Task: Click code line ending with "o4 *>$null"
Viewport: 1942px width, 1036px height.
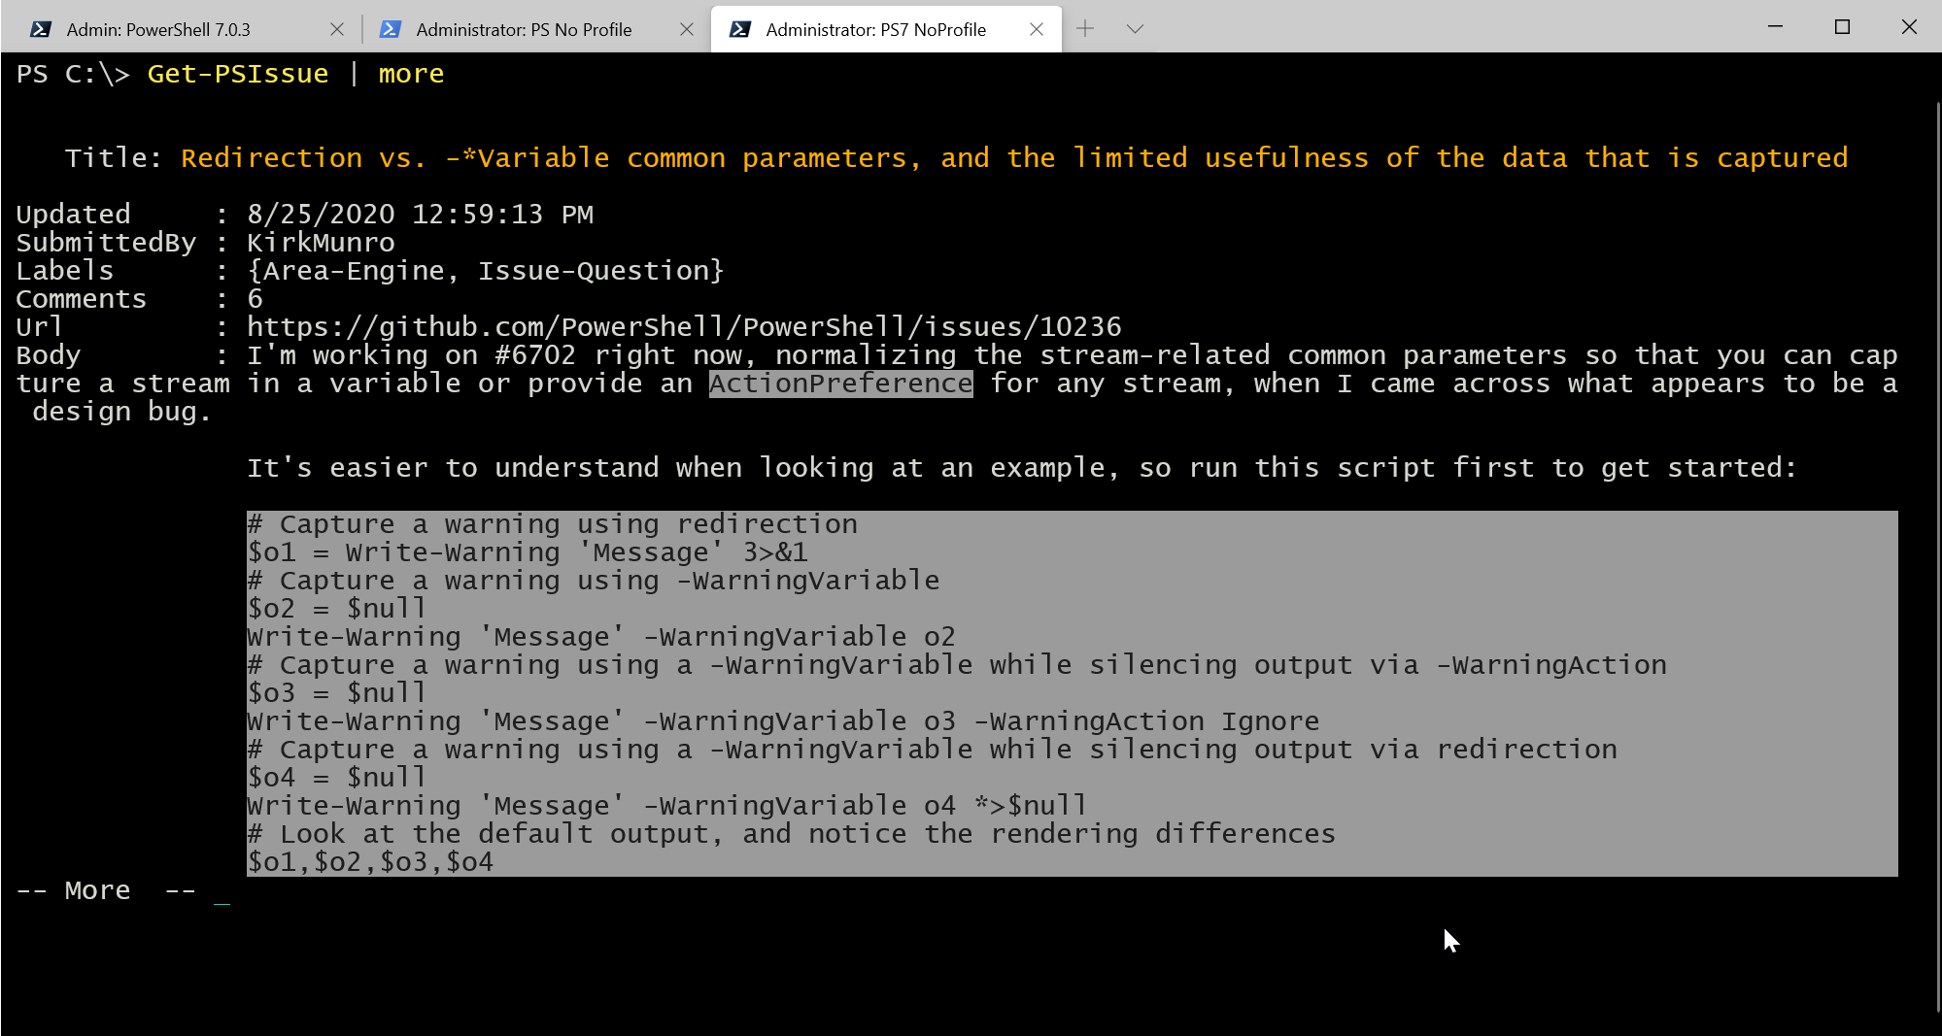Action: pos(667,806)
